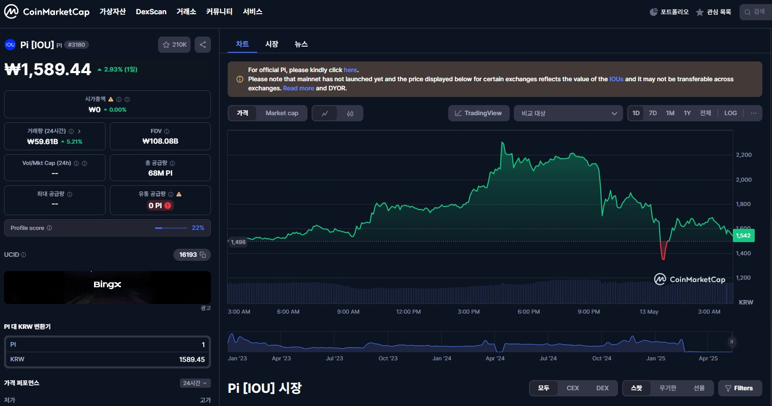Switch to the 차트 tab
772x406 pixels.
click(x=242, y=44)
